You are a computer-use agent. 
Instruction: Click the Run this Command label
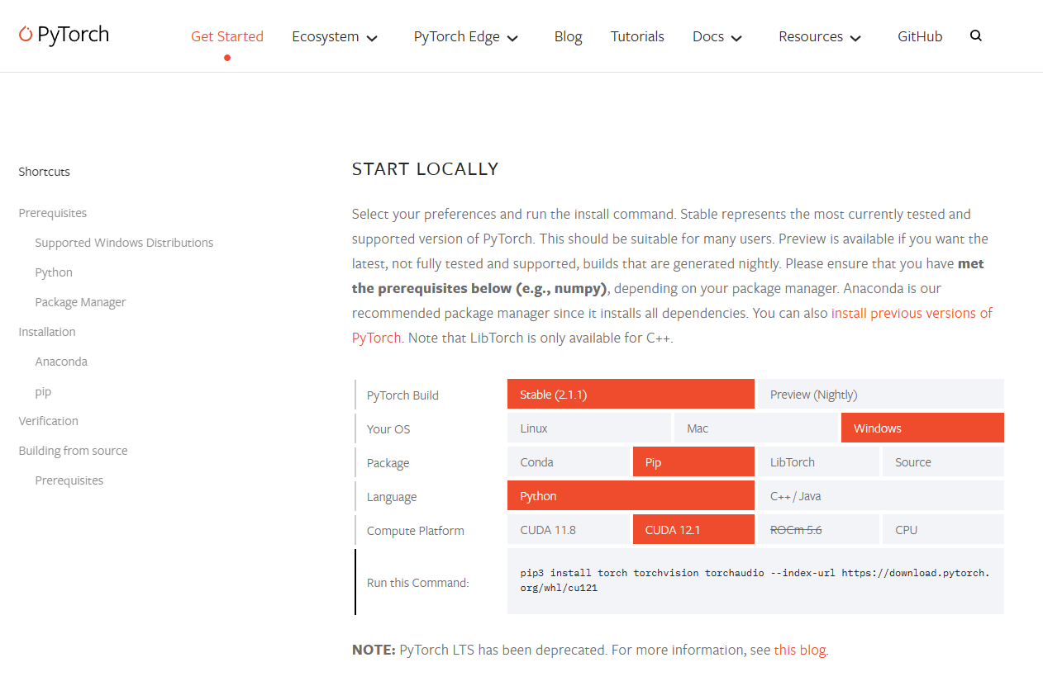418,583
